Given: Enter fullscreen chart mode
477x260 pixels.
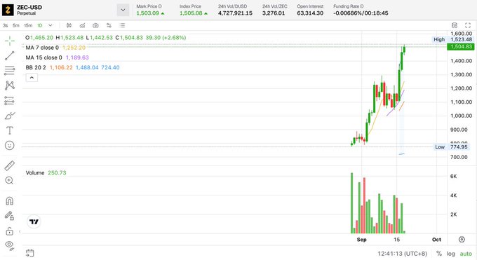Looking at the screenshot, I should [468, 25].
